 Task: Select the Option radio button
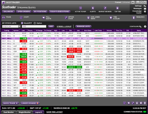(x=35, y=23)
